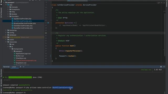The height and width of the screenshot is (94, 168).
Task: Collapse the Components folder
Action: point(10,49)
